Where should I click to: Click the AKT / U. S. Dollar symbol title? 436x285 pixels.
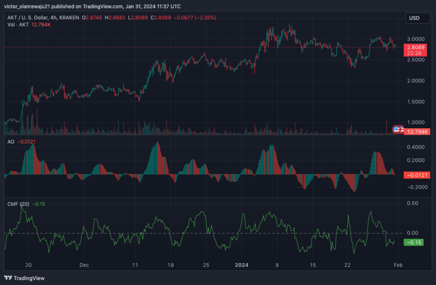click(x=27, y=17)
